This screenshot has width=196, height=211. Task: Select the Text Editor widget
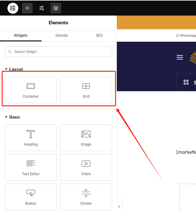[31, 167]
